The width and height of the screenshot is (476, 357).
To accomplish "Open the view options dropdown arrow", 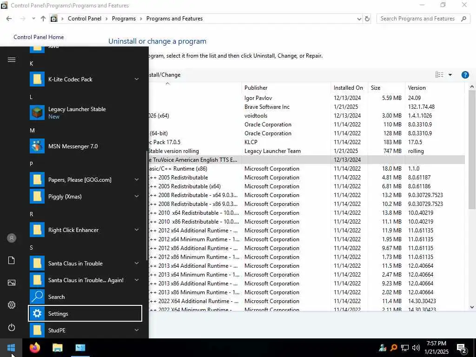I will [x=450, y=75].
